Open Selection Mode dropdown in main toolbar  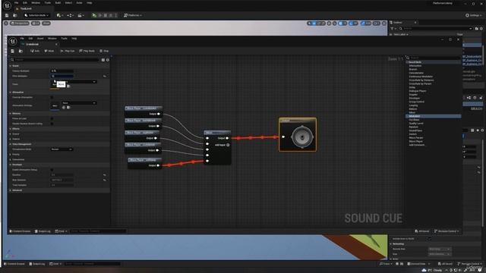tap(36, 15)
